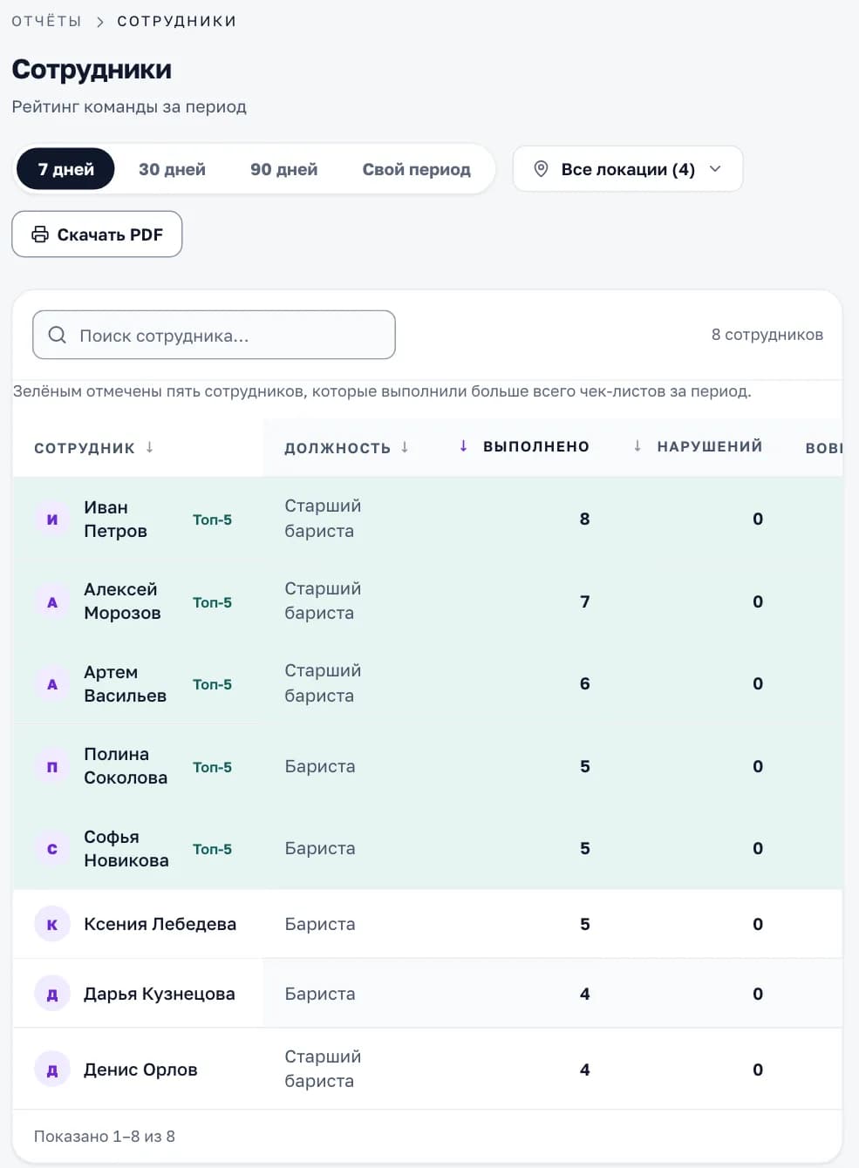Go to Отчёты breadcrumb link
The height and width of the screenshot is (1168, 859).
(46, 21)
